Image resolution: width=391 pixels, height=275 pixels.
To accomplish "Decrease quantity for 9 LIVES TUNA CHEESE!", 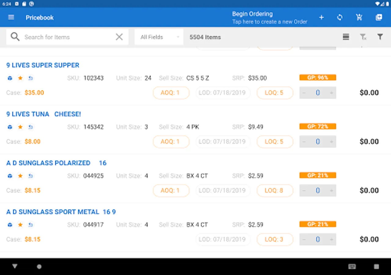I will (x=304, y=141).
